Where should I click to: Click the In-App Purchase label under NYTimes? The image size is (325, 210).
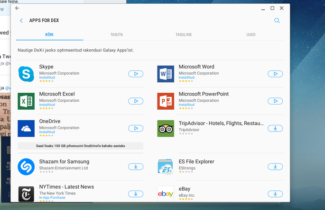point(52,198)
